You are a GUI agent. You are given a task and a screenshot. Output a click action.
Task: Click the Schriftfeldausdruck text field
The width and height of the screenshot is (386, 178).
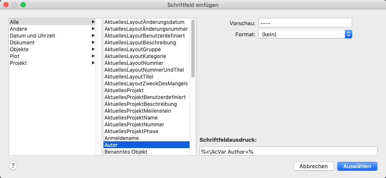pyautogui.click(x=288, y=152)
